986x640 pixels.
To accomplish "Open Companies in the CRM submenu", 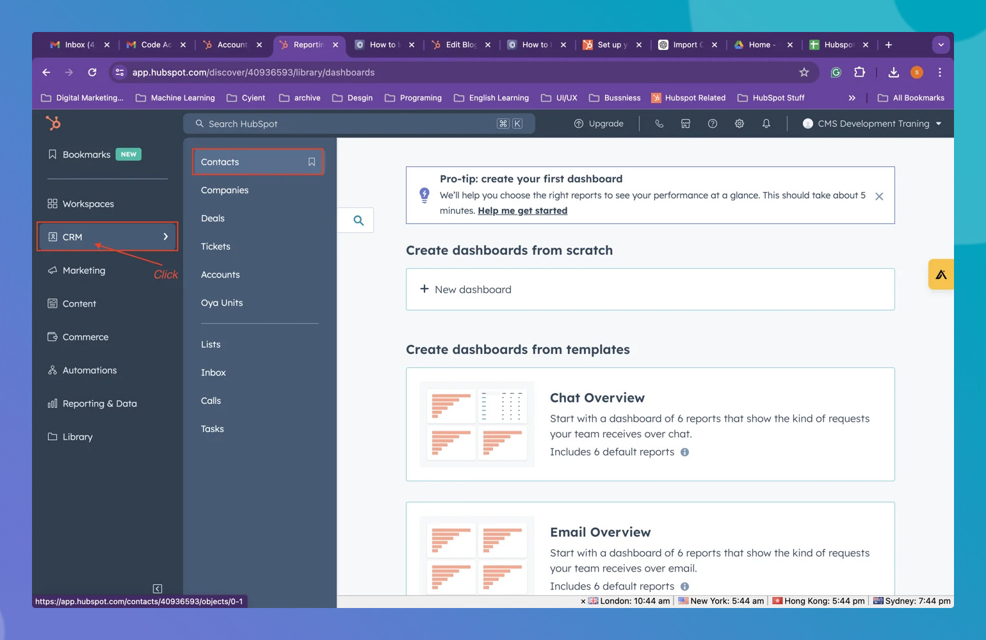I will tap(225, 190).
